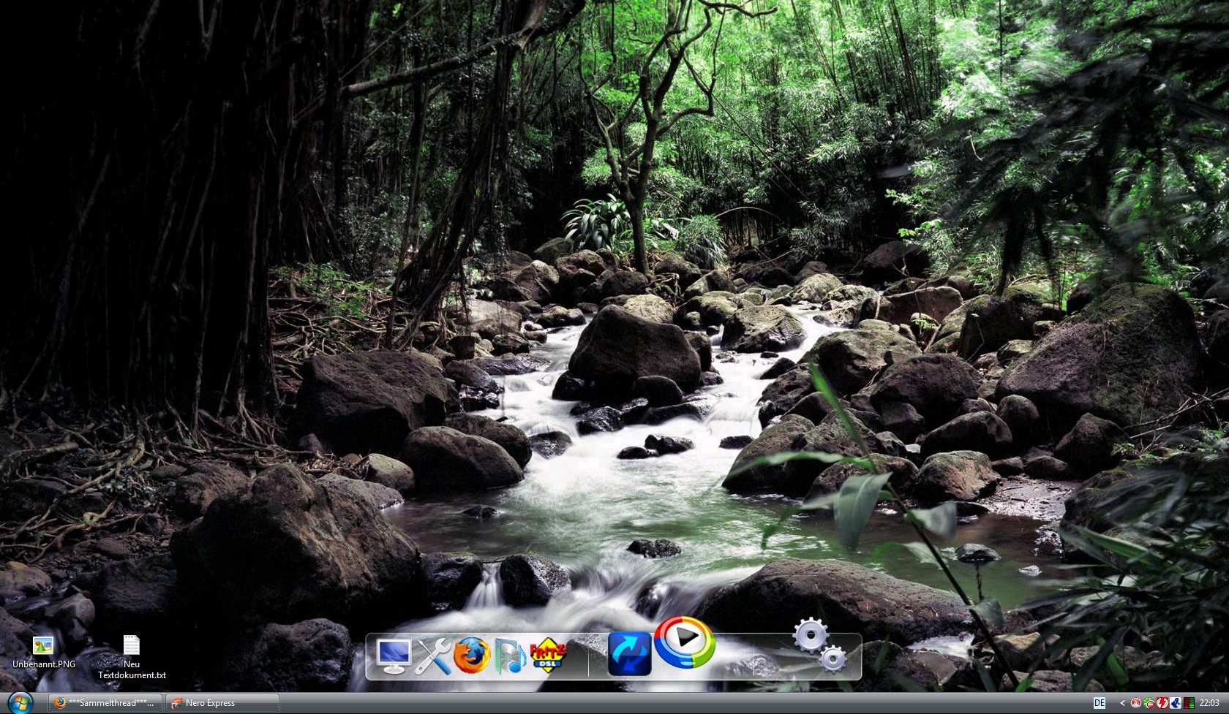Viewport: 1229px width, 714px height.
Task: Select the Neu Textdokument.txt desktop file
Action: coord(132,657)
